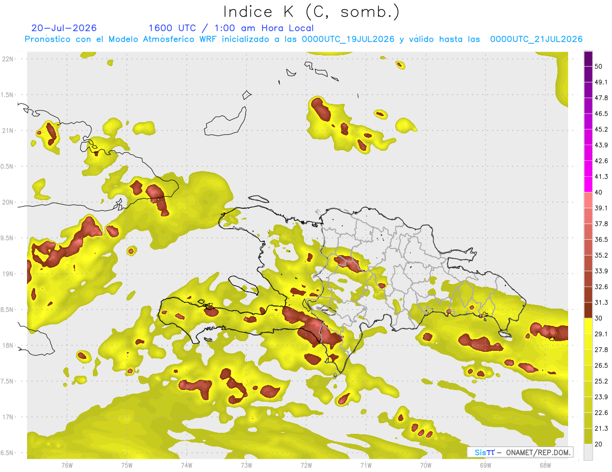The height and width of the screenshot is (472, 612).
Task: Click the latitude label "18N"
Action: (x=8, y=346)
